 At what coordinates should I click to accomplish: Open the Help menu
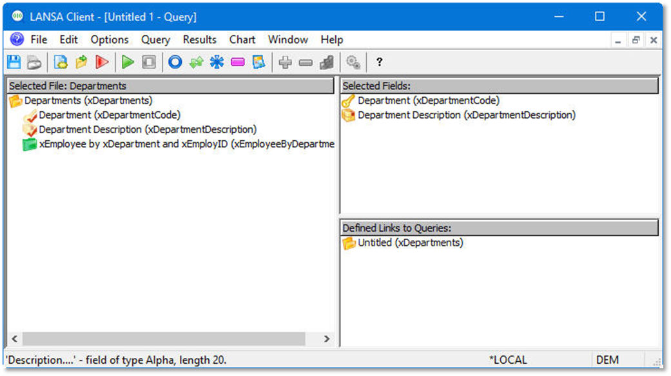click(x=332, y=40)
